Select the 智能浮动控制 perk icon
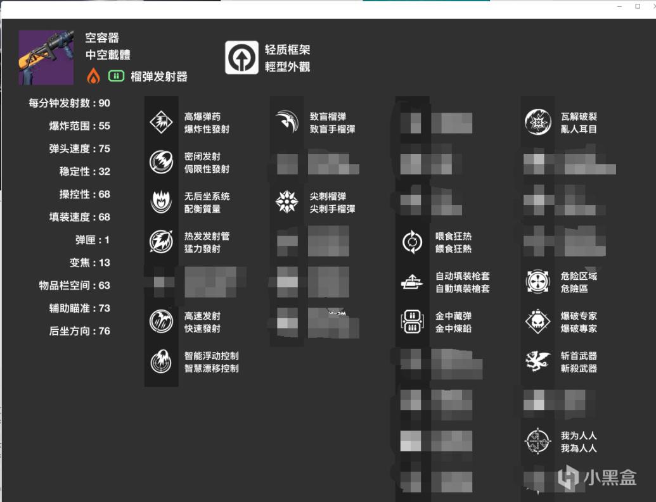656x502 pixels. (161, 361)
